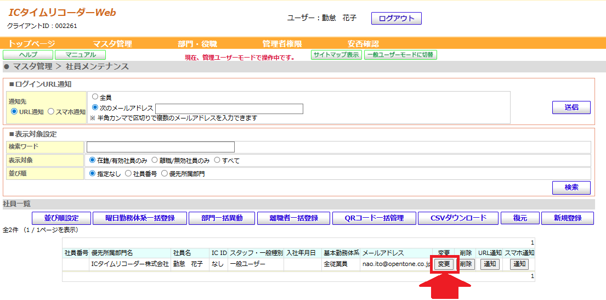Click the ヘルプ button

pos(28,55)
